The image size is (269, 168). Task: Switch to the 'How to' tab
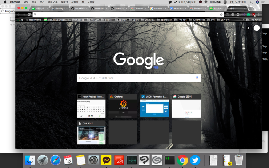point(178,8)
